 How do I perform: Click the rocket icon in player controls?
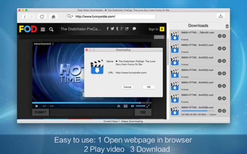pyautogui.click(x=118, y=106)
